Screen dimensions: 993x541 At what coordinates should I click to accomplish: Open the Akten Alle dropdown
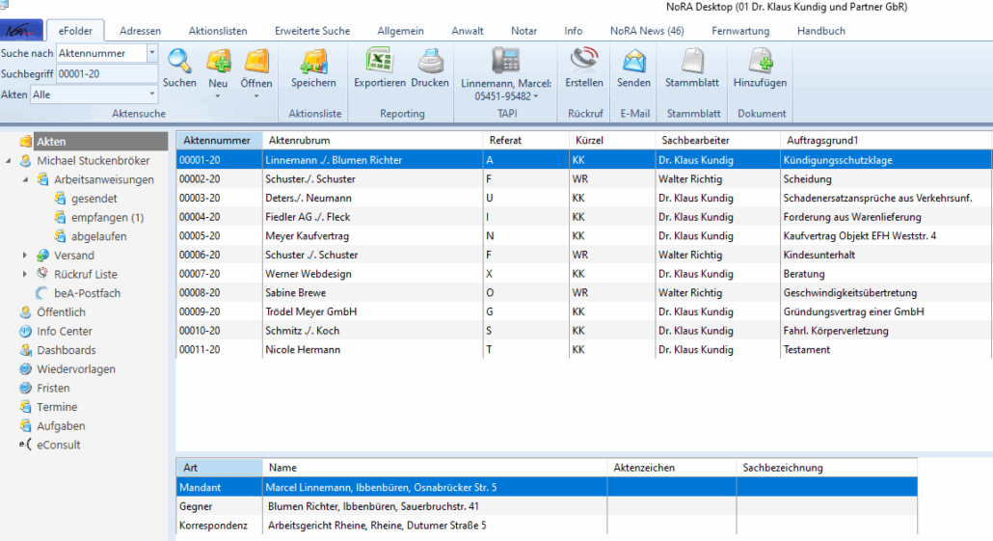click(x=151, y=95)
